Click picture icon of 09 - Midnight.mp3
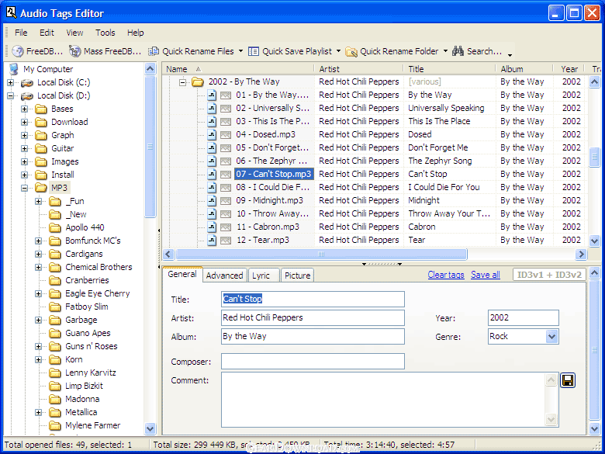The image size is (605, 454). 226,201
